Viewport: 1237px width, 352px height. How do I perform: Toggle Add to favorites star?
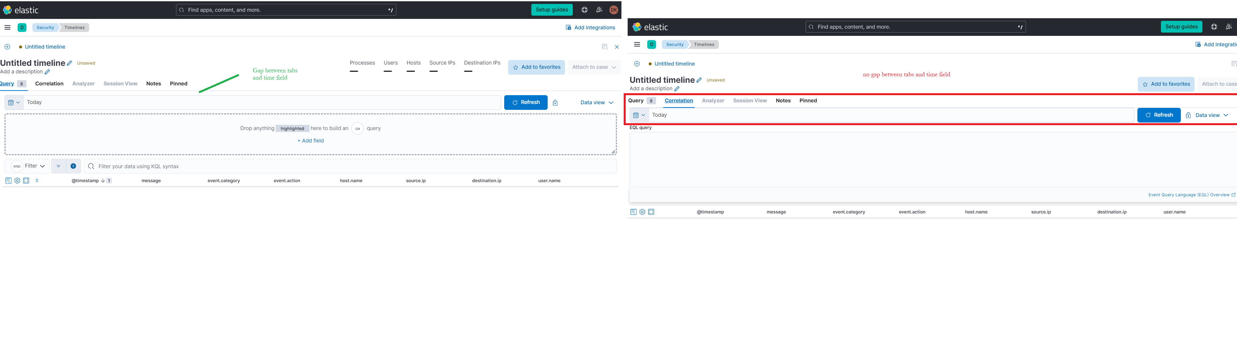537,67
